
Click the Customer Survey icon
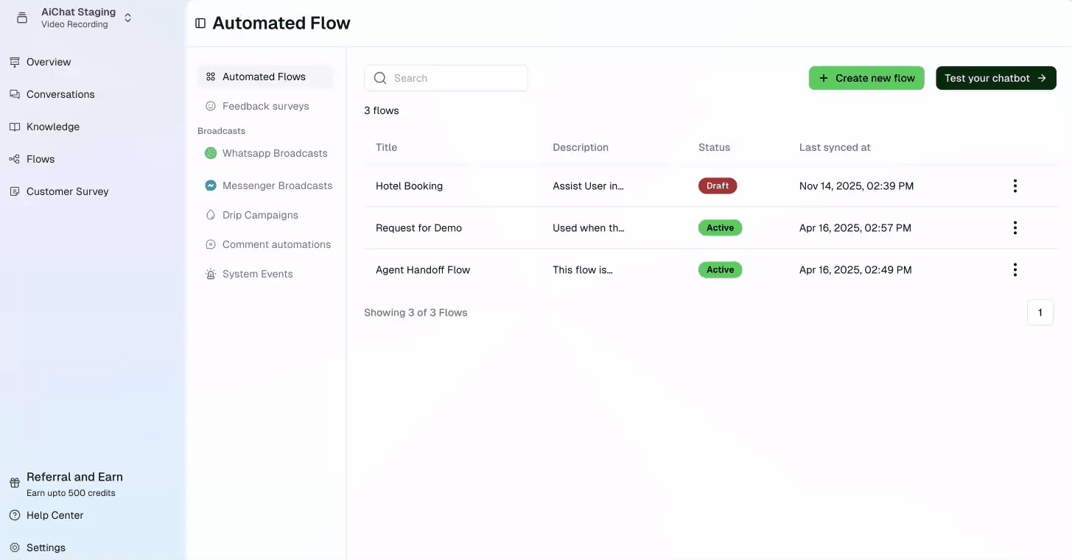pyautogui.click(x=15, y=191)
